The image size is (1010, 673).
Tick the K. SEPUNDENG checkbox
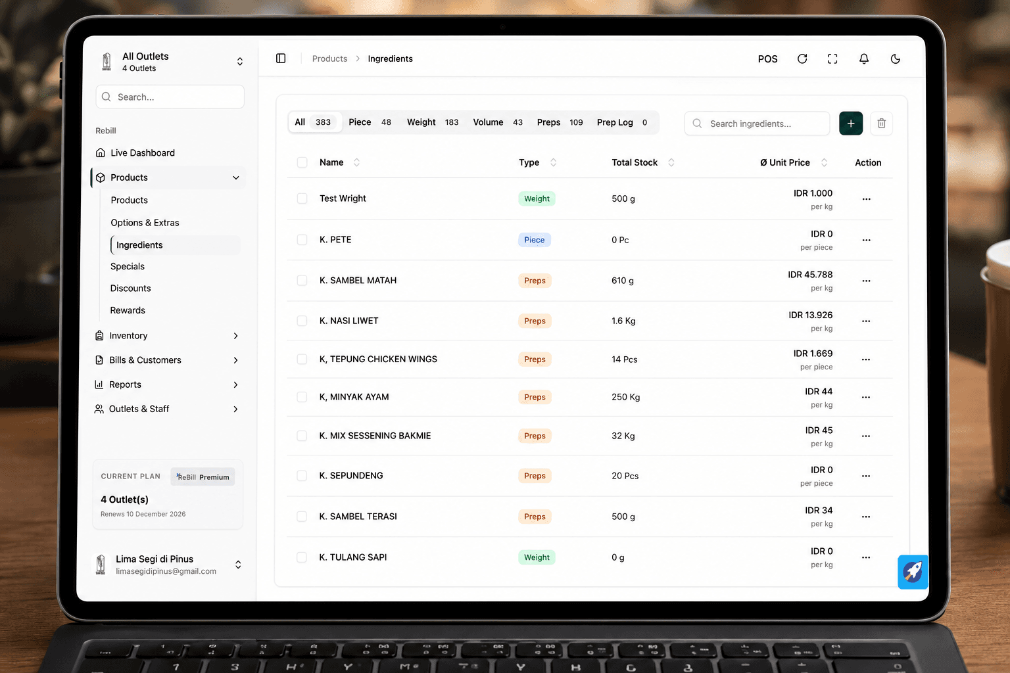[x=302, y=476]
